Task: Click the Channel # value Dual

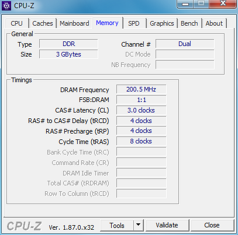Action: tap(185, 44)
